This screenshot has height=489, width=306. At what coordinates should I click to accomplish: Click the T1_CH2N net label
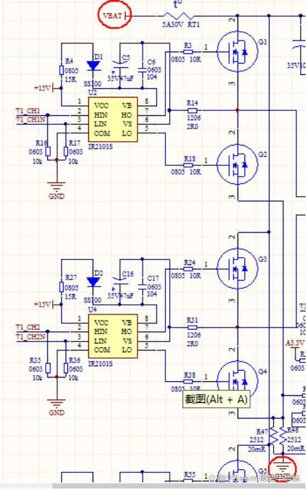(31, 337)
